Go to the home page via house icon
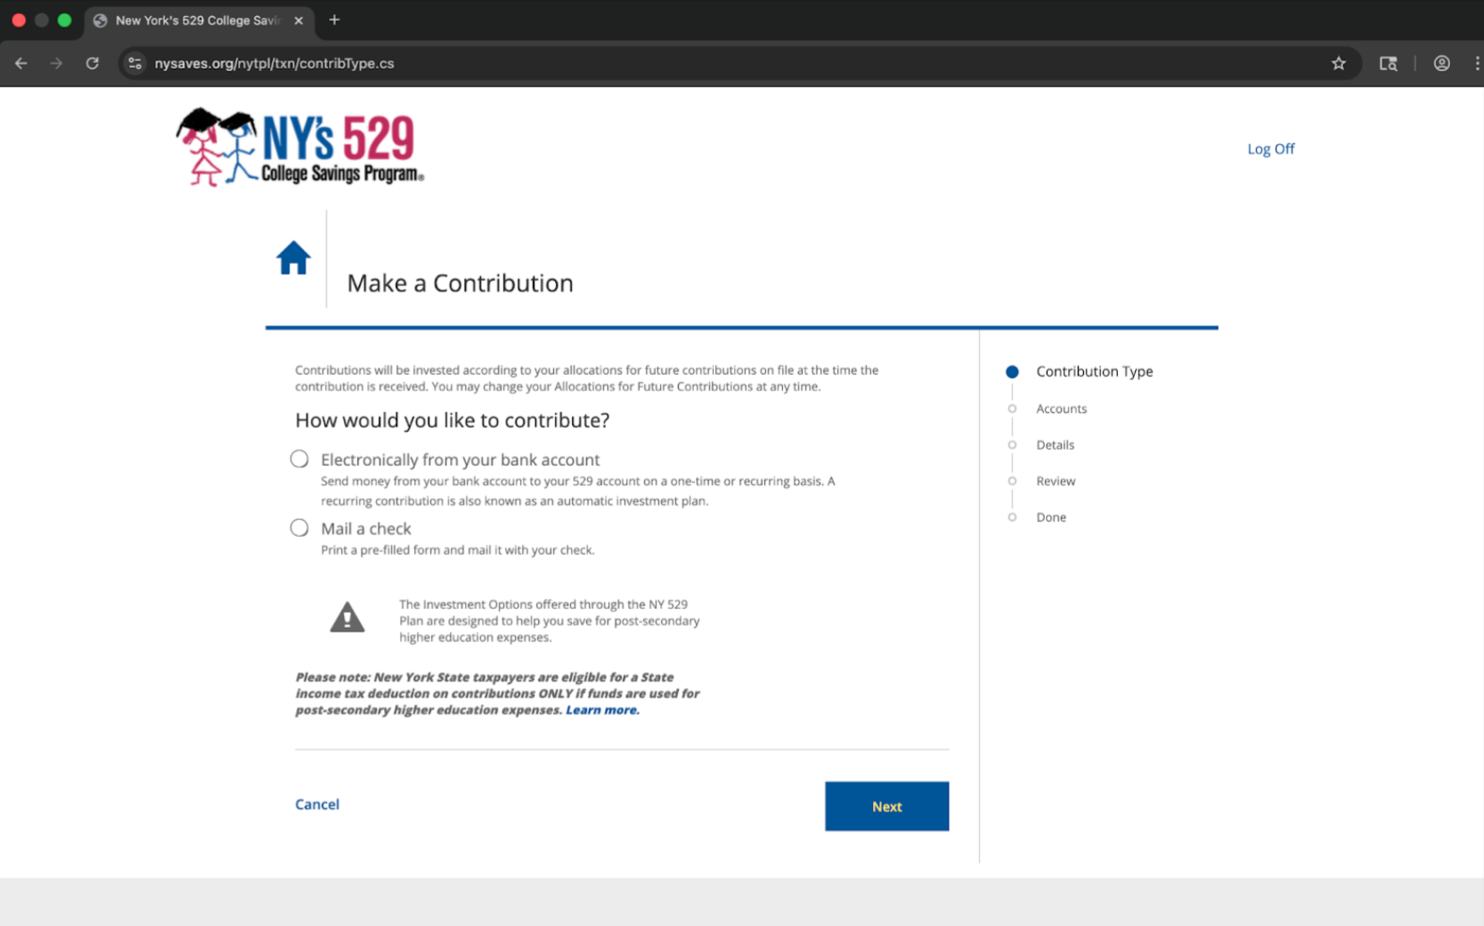1484x926 pixels. tap(293, 257)
